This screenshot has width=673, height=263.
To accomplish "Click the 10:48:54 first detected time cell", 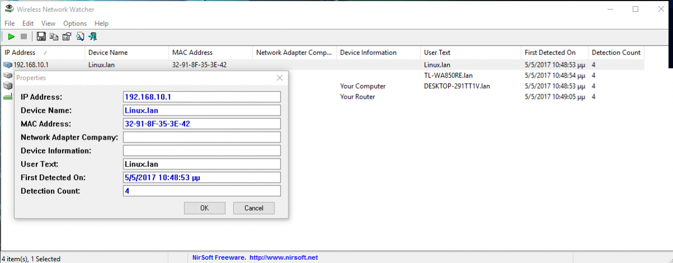I will pos(555,76).
